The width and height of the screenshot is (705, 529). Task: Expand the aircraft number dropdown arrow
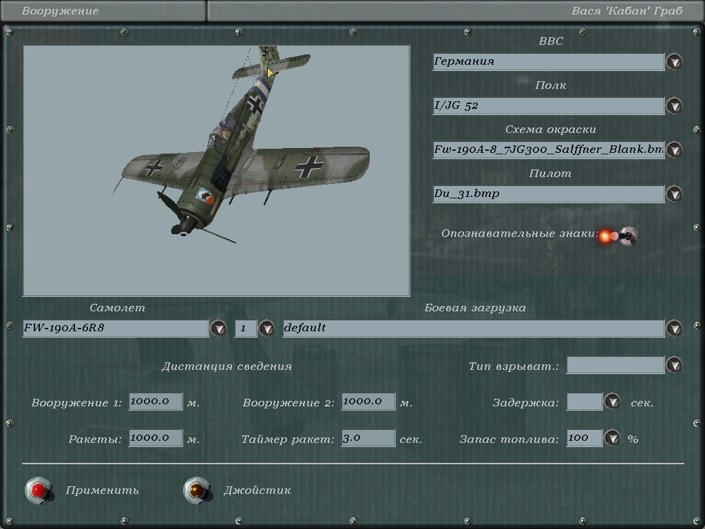(x=266, y=329)
